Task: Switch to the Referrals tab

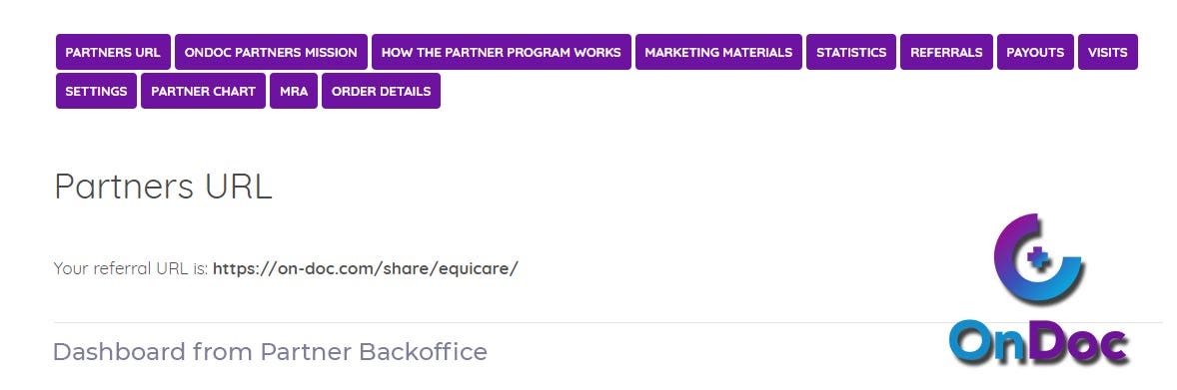Action: 946,52
